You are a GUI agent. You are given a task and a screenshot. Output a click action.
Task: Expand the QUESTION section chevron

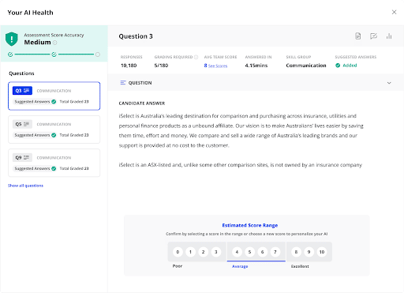coord(389,83)
